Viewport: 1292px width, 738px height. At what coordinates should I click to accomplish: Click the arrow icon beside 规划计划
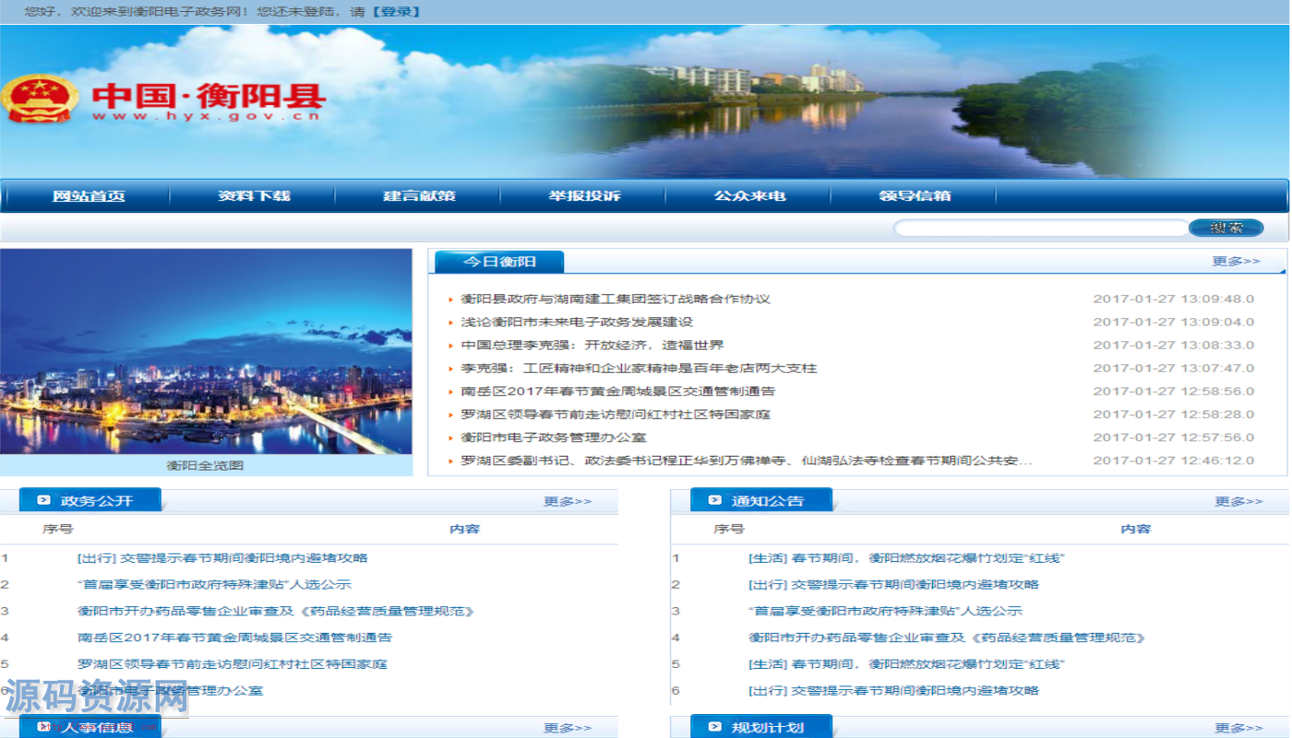714,727
